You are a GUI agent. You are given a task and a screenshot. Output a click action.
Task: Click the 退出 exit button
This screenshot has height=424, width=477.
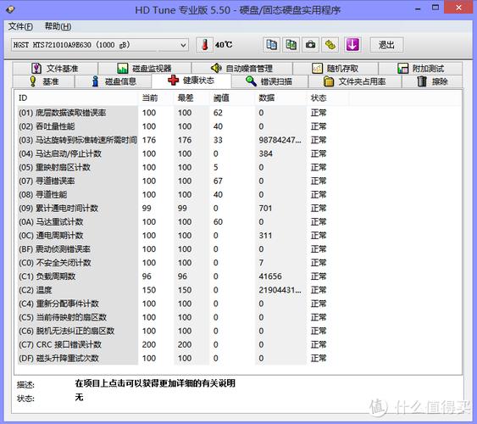(386, 45)
